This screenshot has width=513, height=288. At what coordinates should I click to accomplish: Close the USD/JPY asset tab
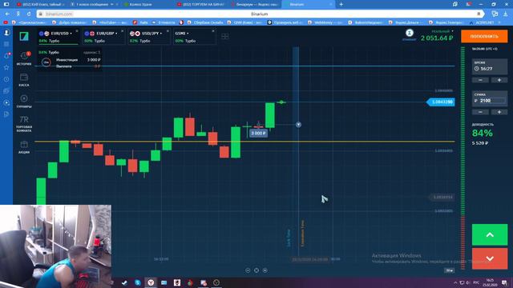click(x=168, y=31)
